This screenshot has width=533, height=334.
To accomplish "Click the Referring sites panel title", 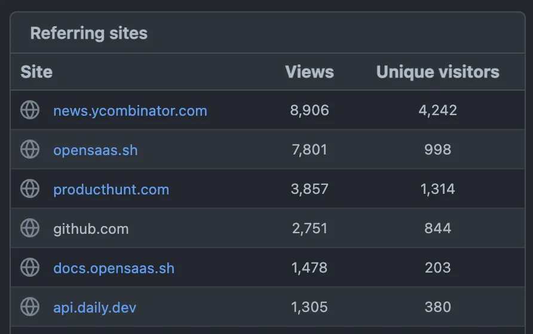I will click(89, 33).
